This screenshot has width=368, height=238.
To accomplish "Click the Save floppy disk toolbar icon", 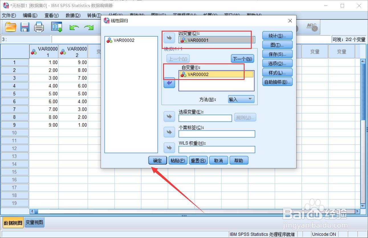I will point(25,27).
